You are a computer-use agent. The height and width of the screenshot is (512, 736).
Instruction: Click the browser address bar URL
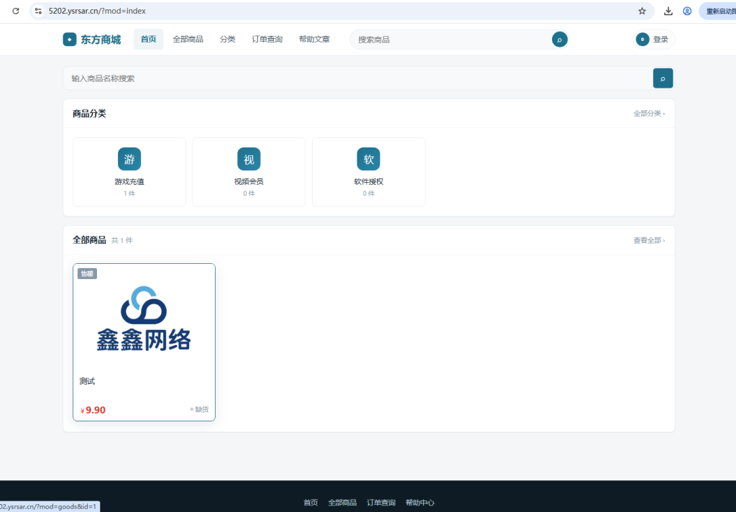(x=97, y=11)
